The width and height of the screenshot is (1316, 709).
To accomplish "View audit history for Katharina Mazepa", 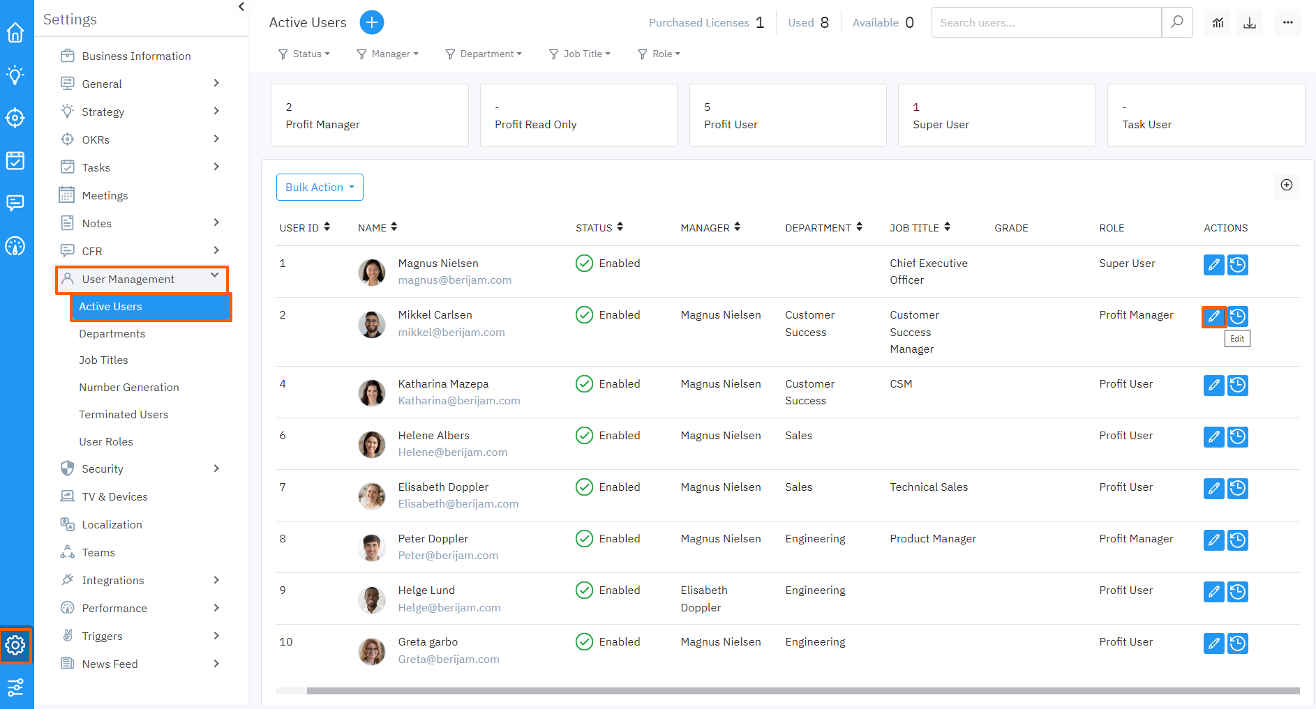I will pos(1238,385).
